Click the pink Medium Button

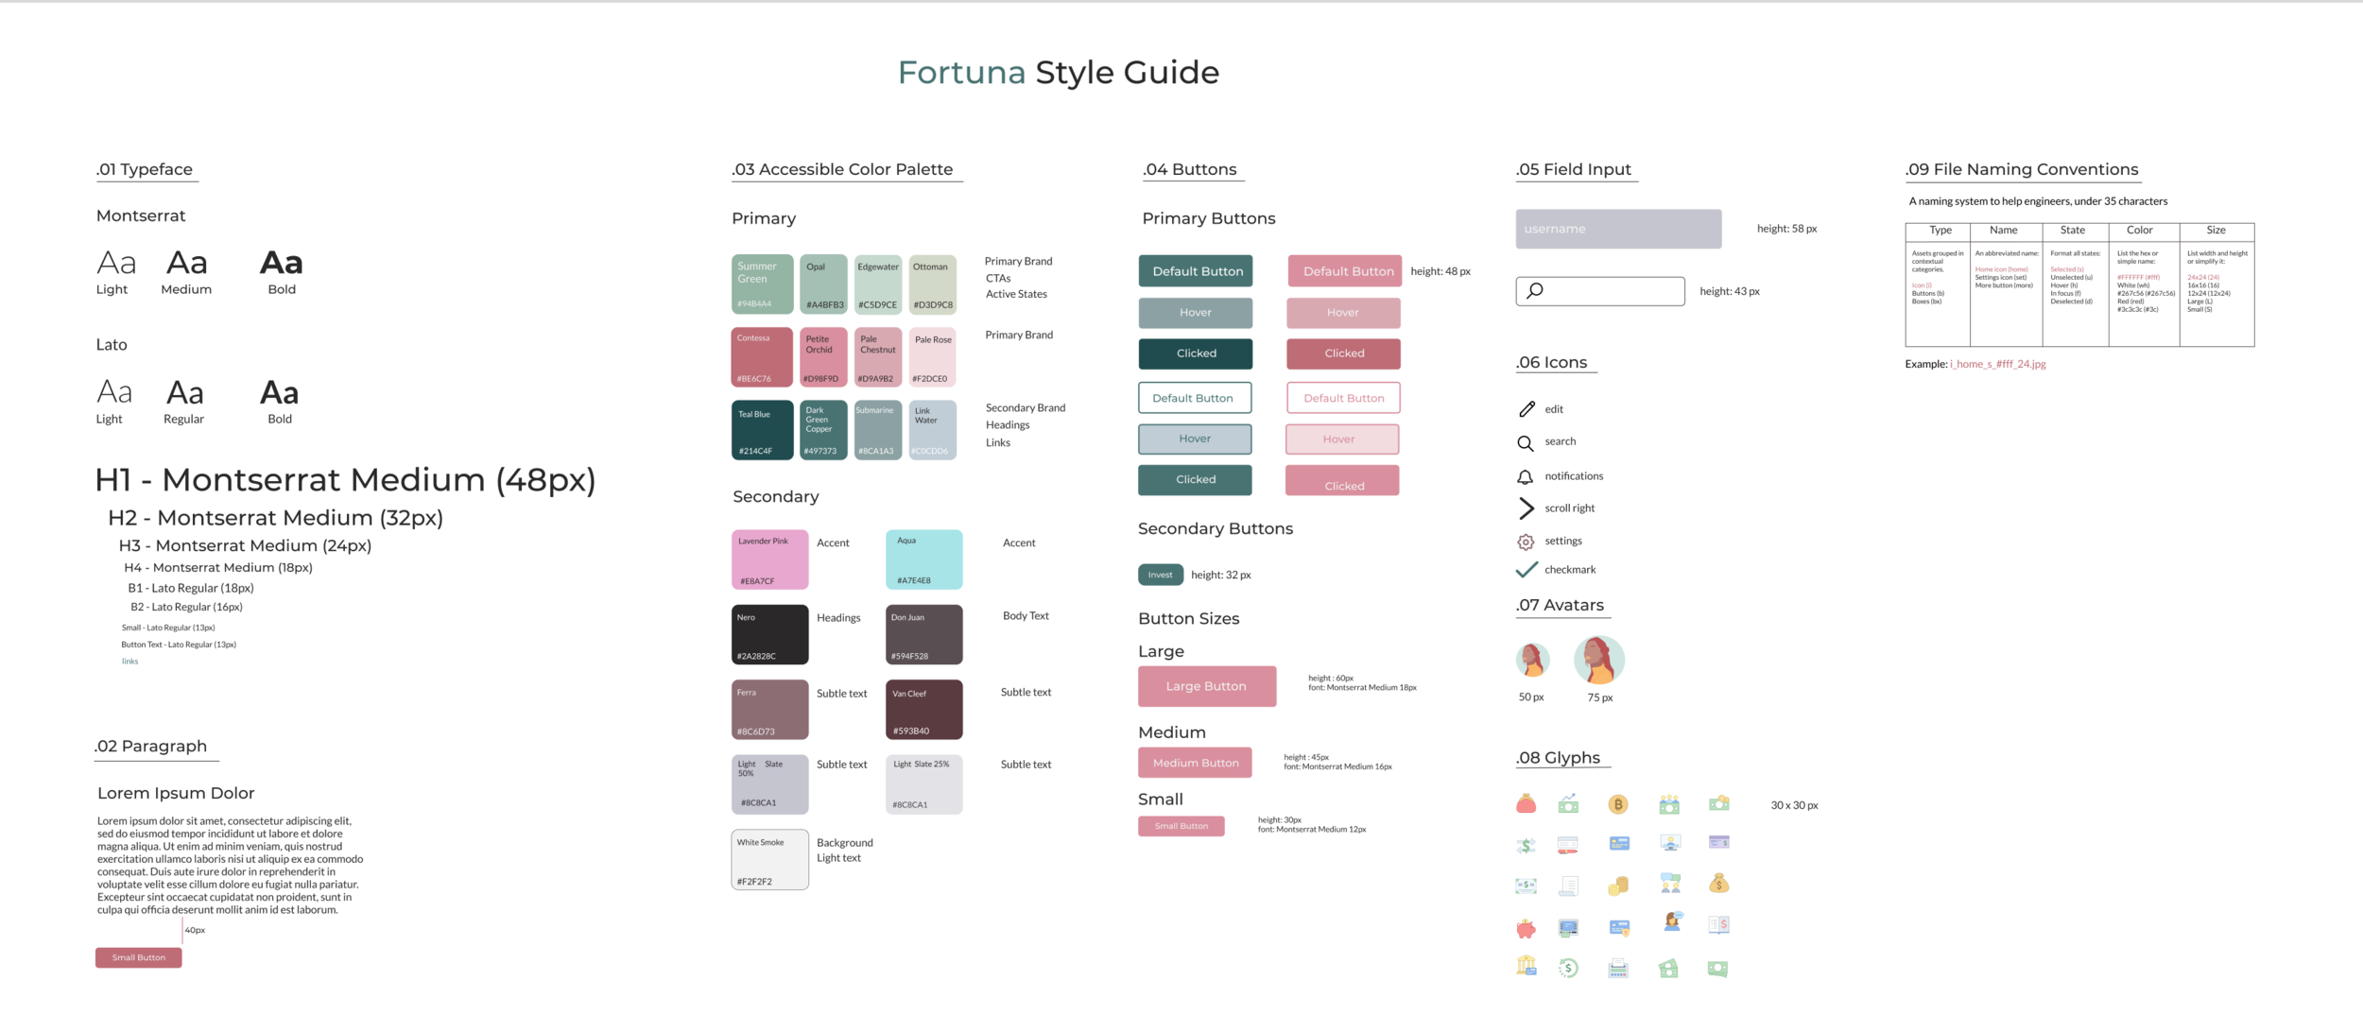coord(1195,763)
